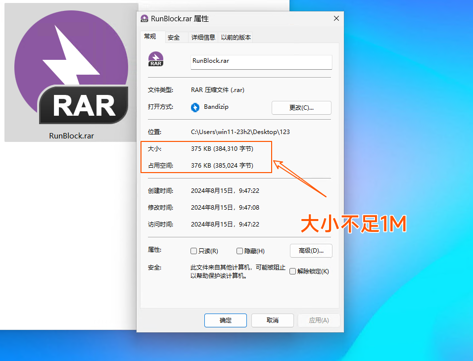The height and width of the screenshot is (361, 473).
Task: Click the size value 375 KB (384,310 字节)
Action: coord(222,149)
